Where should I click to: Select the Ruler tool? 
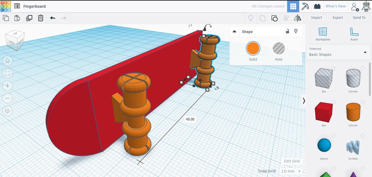[x=354, y=34]
